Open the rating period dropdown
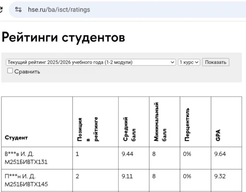The height and width of the screenshot is (192, 246). pos(91,62)
